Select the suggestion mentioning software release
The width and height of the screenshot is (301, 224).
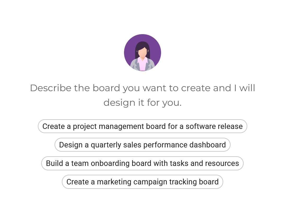143,126
